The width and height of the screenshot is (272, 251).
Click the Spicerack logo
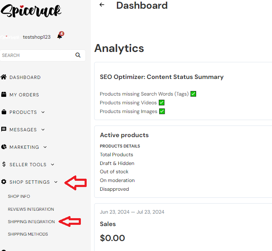click(x=31, y=11)
